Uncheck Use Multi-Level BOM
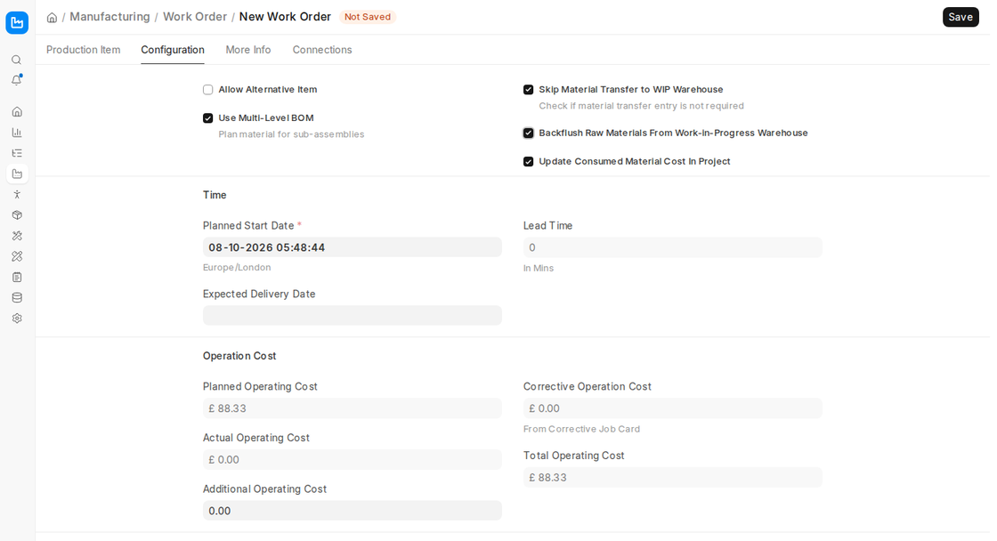 208,118
